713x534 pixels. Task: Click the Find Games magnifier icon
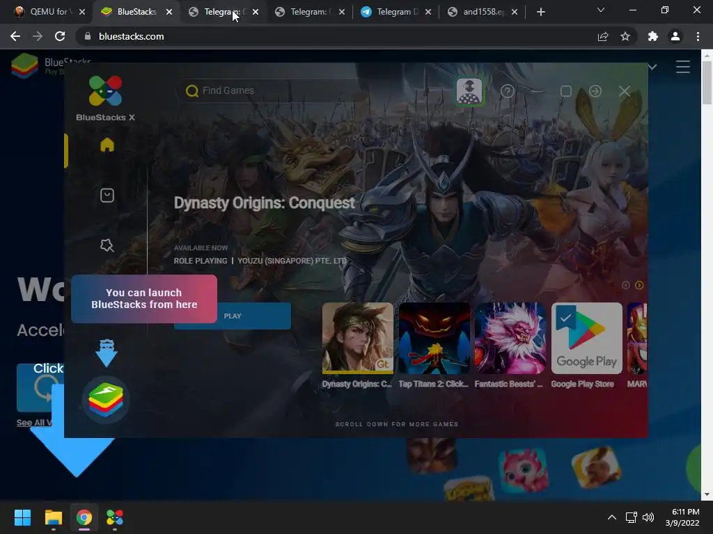click(x=192, y=91)
